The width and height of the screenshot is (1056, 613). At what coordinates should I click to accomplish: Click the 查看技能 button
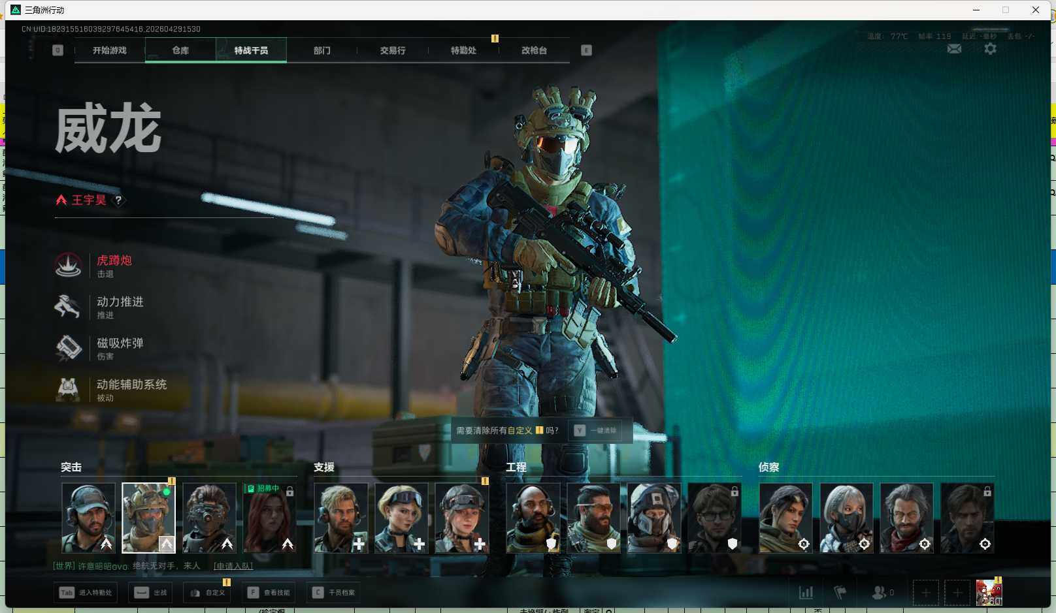[x=269, y=593]
